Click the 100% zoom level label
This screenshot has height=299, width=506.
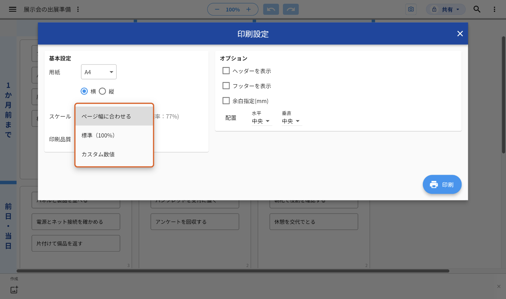click(x=233, y=10)
